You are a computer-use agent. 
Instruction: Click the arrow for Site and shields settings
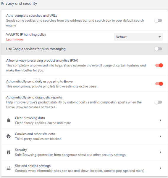[160, 168]
